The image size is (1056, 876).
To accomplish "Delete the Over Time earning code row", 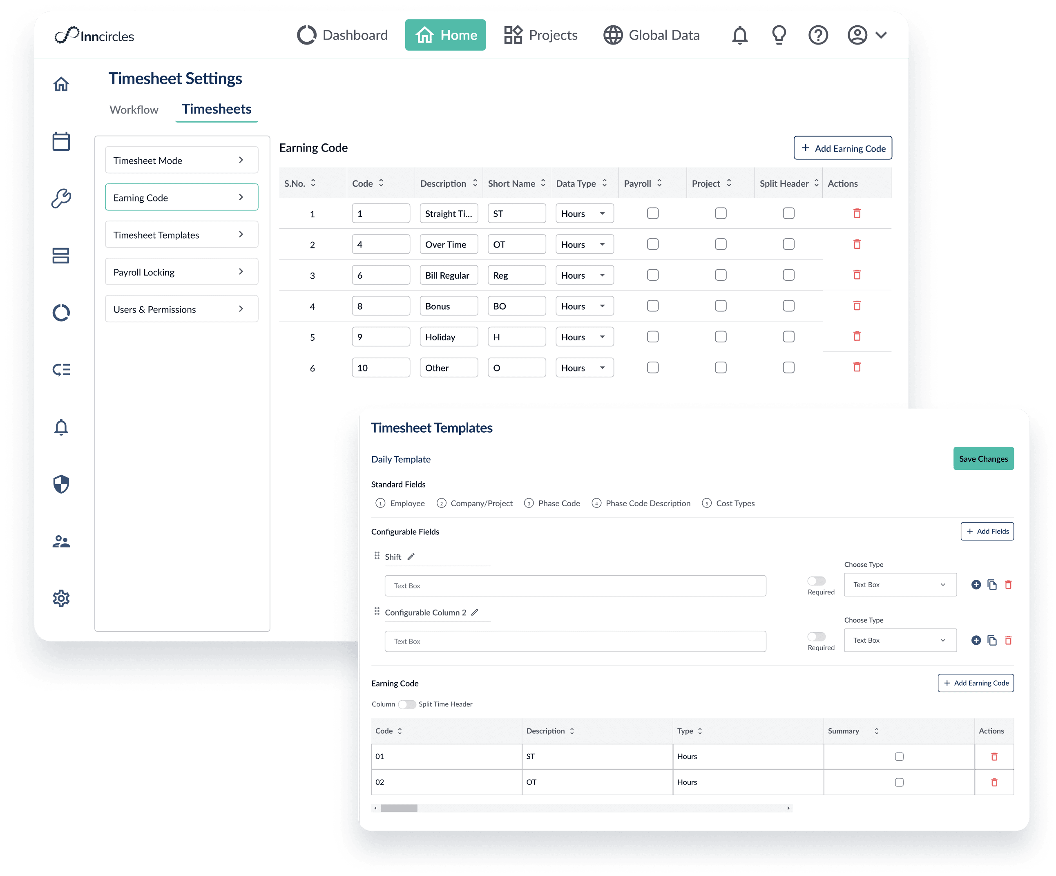I will click(857, 244).
